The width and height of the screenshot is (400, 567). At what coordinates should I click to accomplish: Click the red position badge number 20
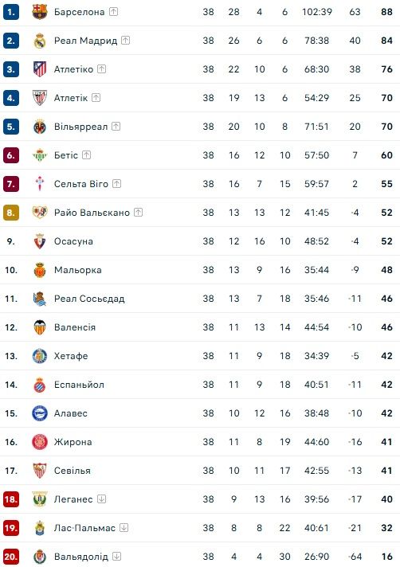(11, 557)
